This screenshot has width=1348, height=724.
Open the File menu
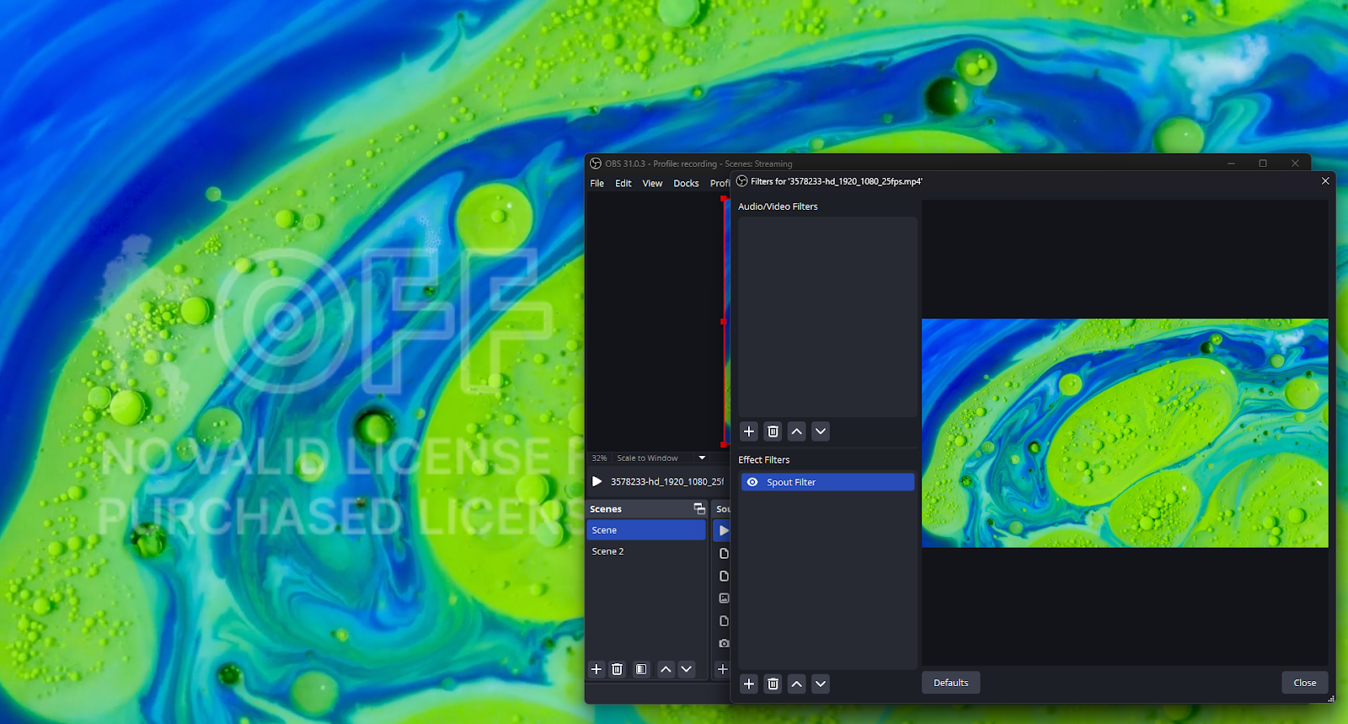click(596, 183)
